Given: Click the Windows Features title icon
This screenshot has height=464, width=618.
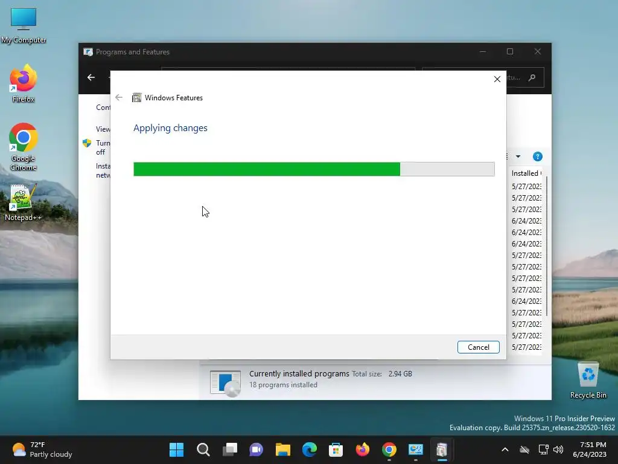Looking at the screenshot, I should tap(136, 97).
